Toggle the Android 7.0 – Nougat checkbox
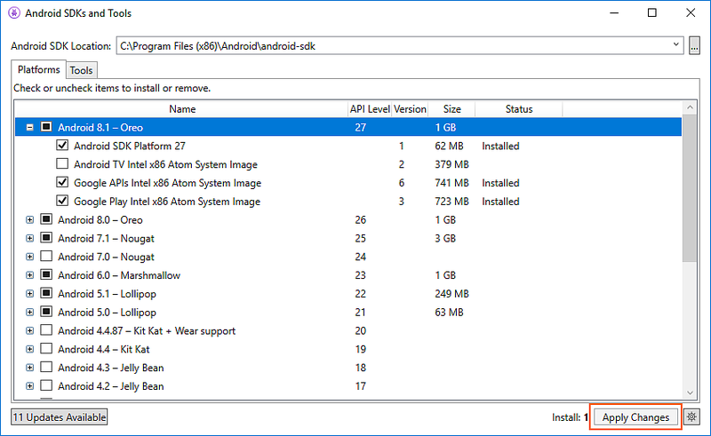Screen dimensions: 711x436 (46, 257)
